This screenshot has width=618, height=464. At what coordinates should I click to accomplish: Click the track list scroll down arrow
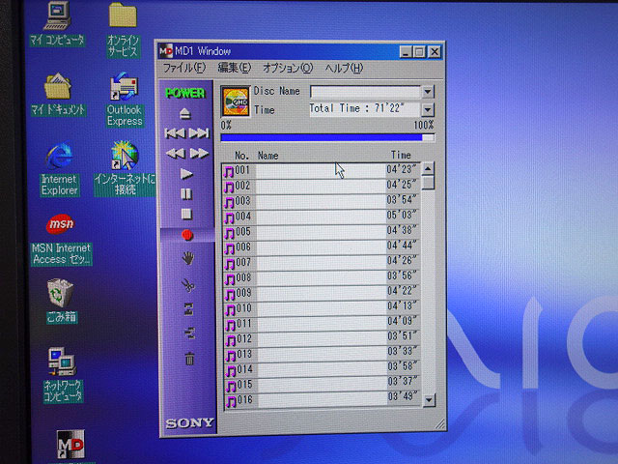(x=429, y=400)
